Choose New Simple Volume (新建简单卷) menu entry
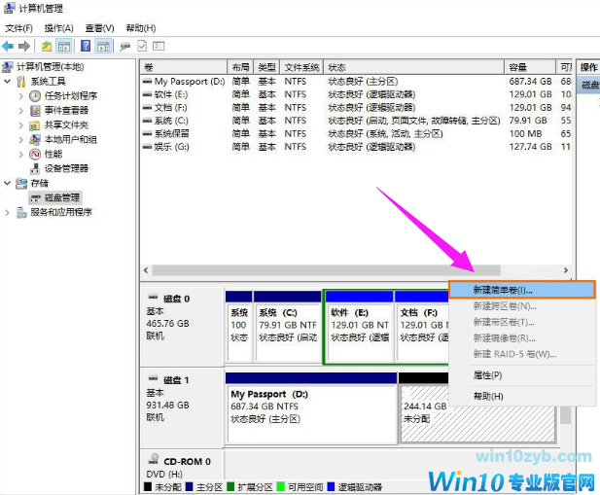Screen dimensions: 600x495 click(x=522, y=290)
